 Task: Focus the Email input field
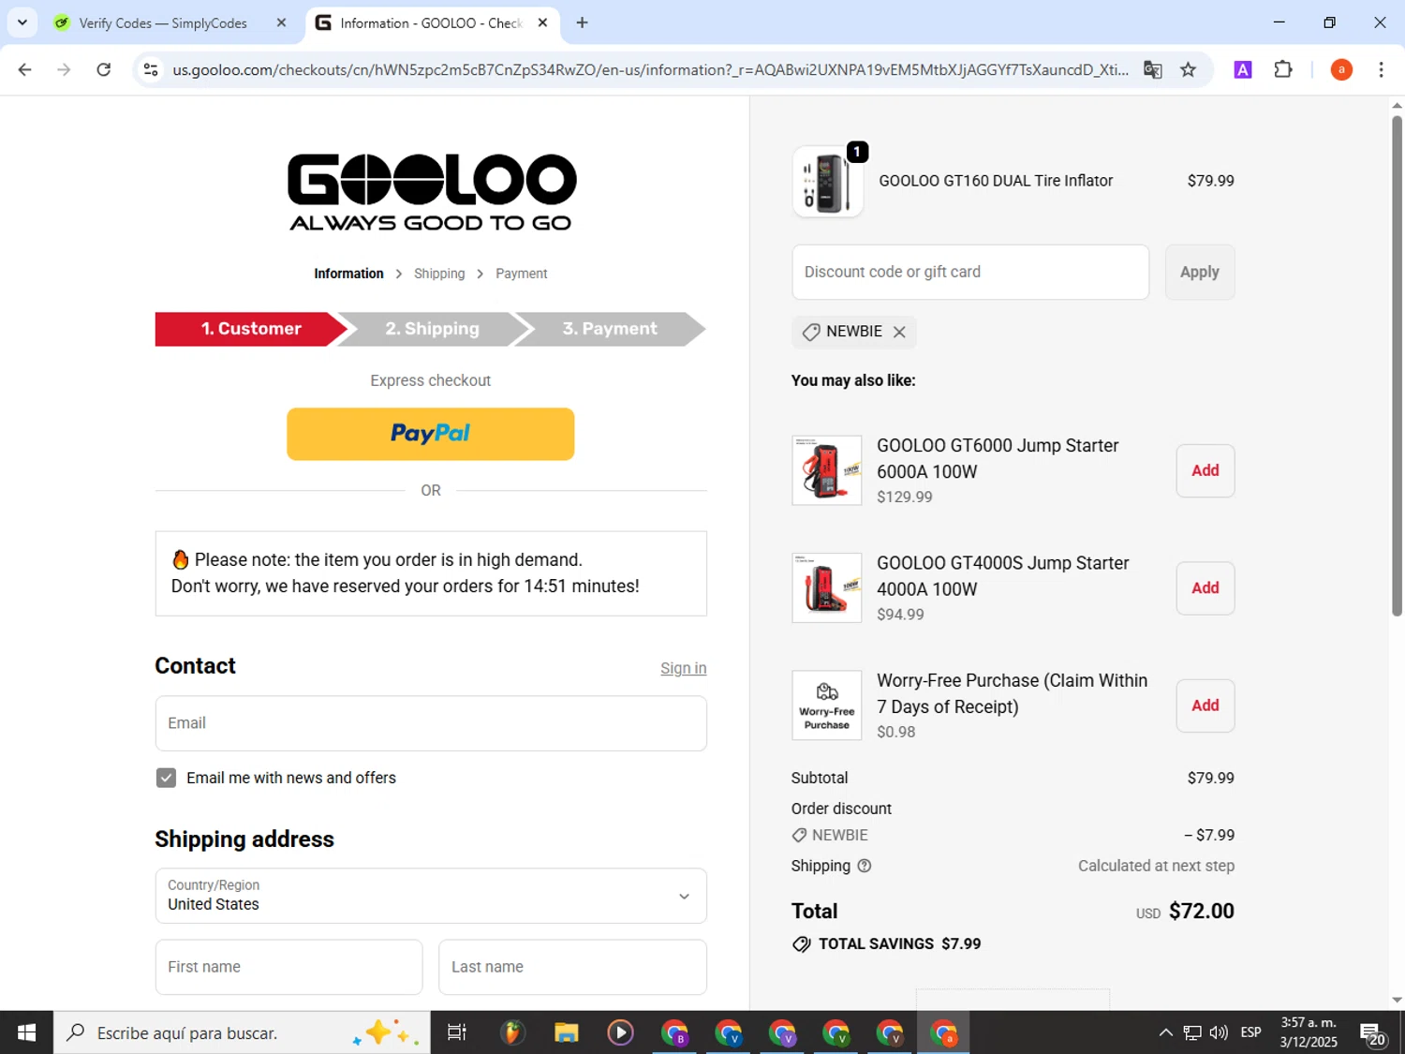(431, 723)
